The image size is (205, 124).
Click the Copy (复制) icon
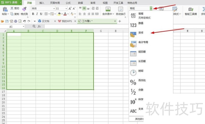[12, 14]
